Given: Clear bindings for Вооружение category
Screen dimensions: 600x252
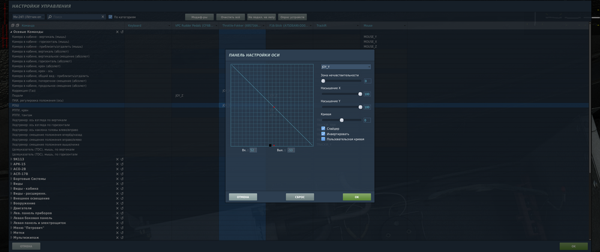Looking at the screenshot, I should [x=118, y=204].
